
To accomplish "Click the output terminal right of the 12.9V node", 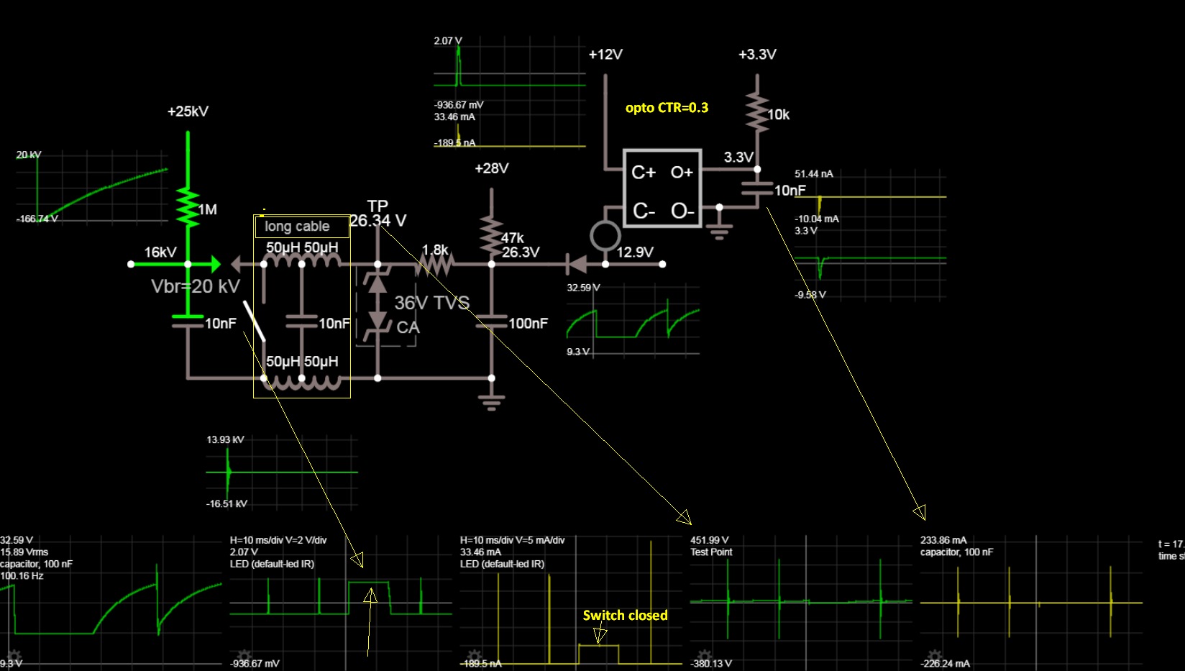I will pos(662,264).
